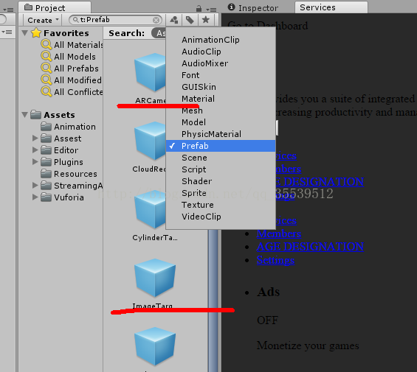417x372 pixels.
Task: Select All Prefabs favorite search
Action: point(70,69)
